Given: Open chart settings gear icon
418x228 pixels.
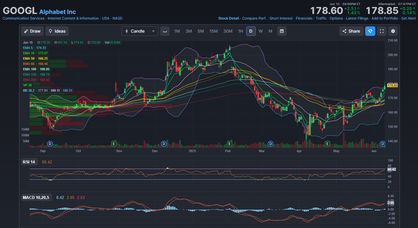Looking at the screenshot, I should pos(393,31).
